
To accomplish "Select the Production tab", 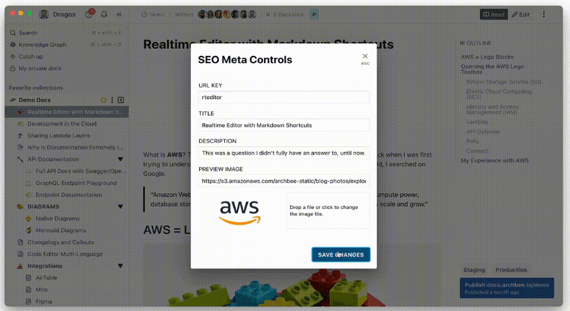I will click(x=511, y=270).
